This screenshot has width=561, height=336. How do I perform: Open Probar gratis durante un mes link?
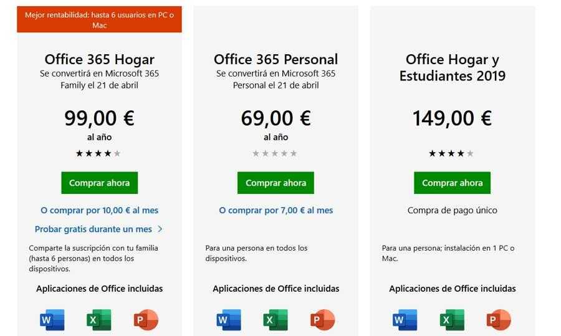[93, 229]
